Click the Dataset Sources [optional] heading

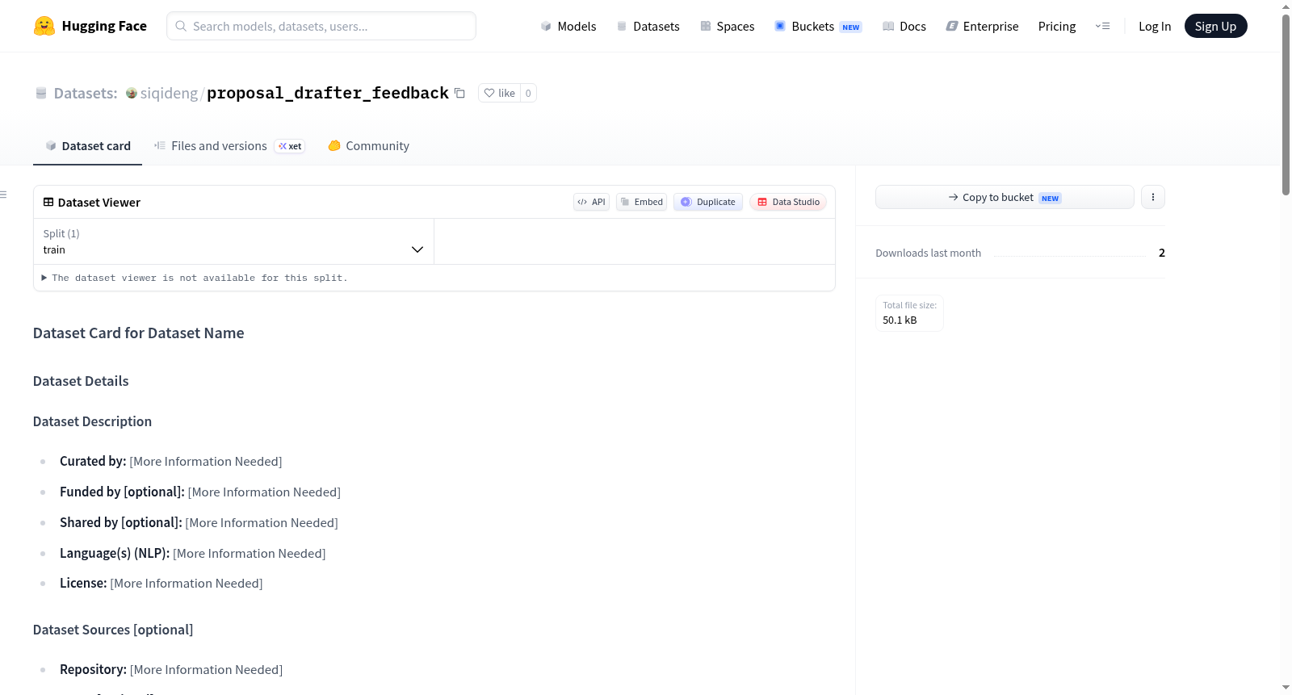click(113, 630)
